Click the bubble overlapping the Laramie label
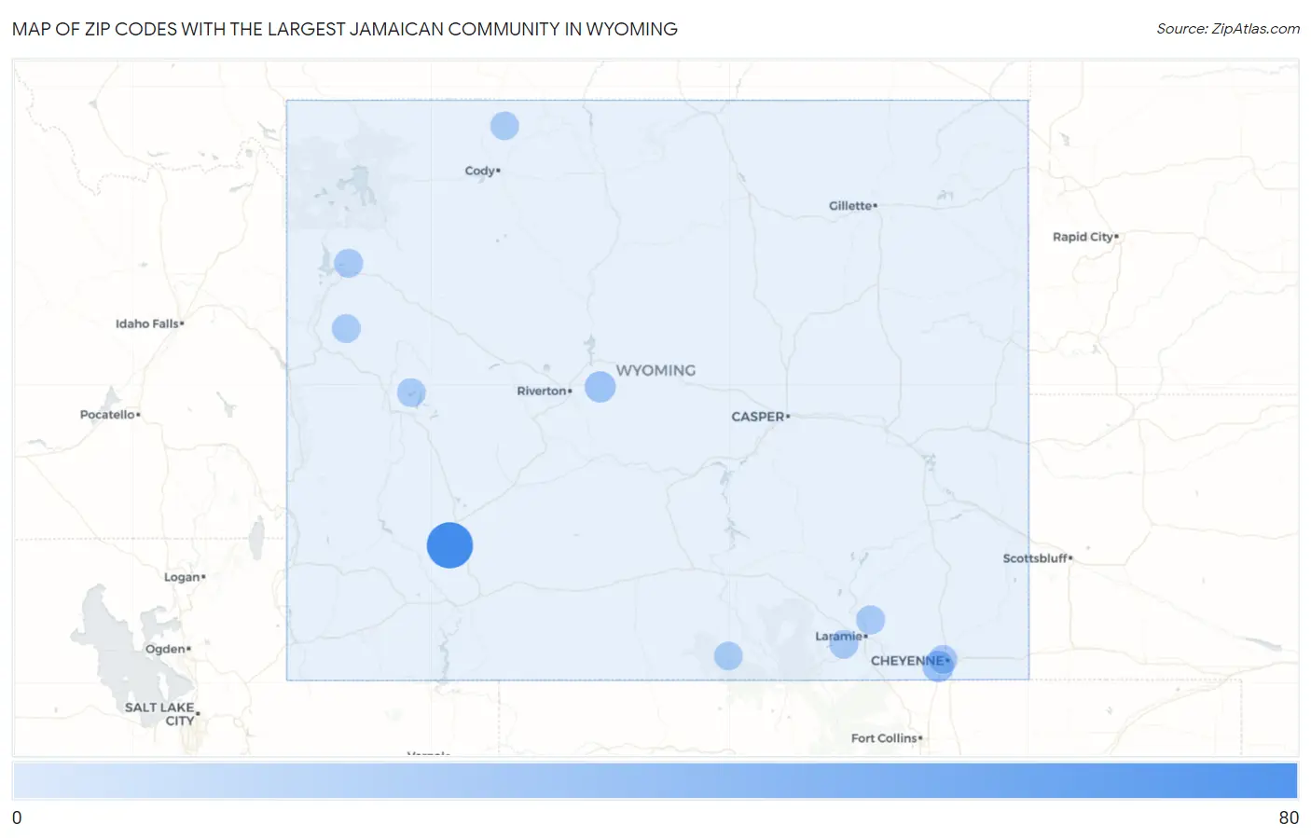The height and width of the screenshot is (838, 1311). [x=844, y=643]
